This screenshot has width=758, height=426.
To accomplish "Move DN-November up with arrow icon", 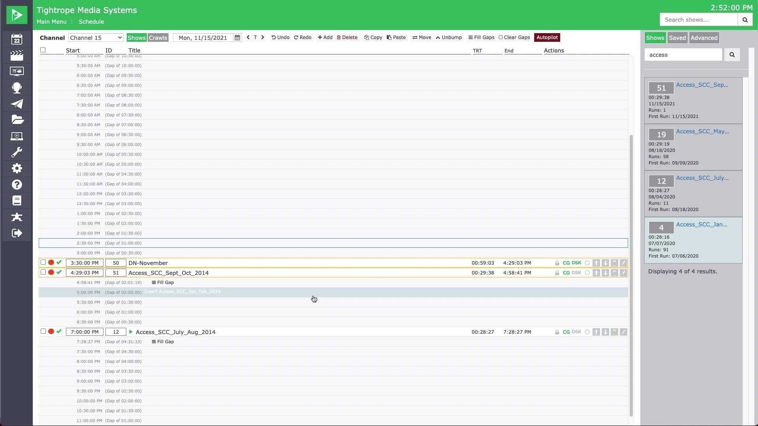I will 596,263.
